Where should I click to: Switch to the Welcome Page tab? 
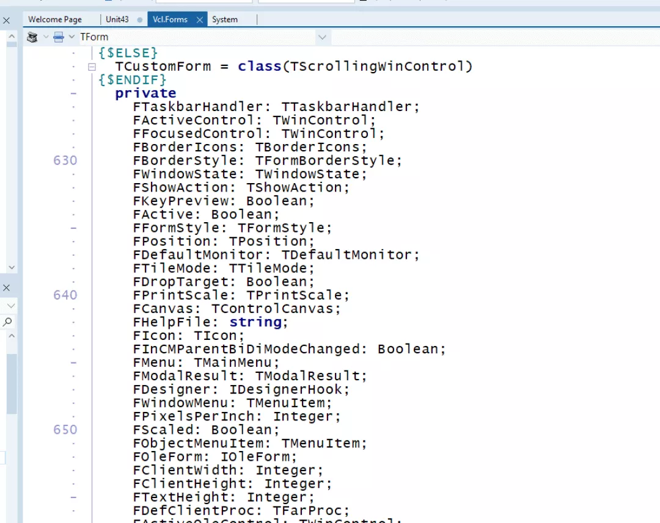point(55,20)
